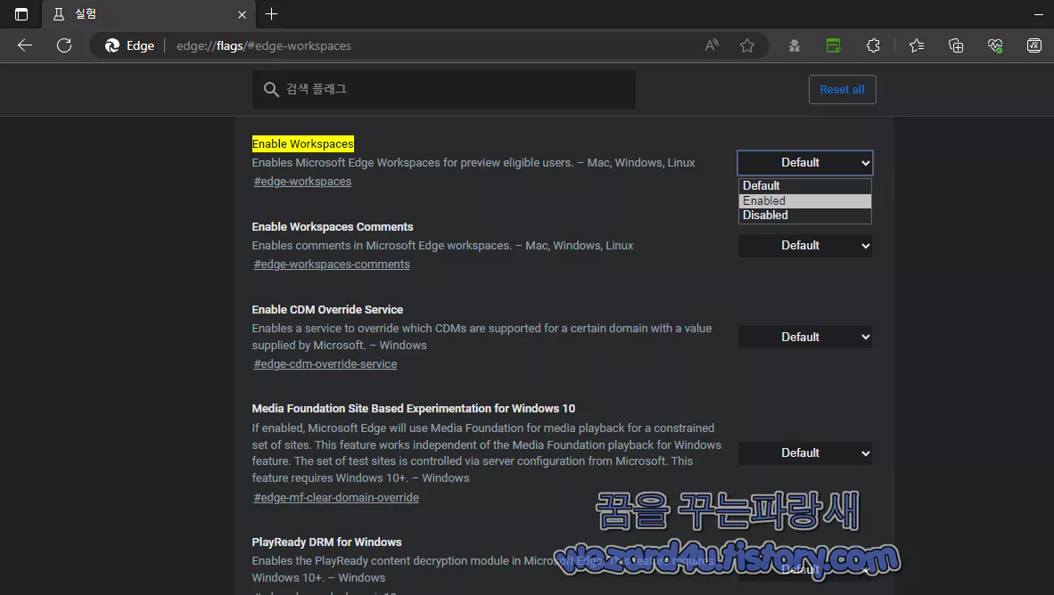Click the browser Refresh icon
Screen dimensions: 1054x595
(x=63, y=45)
